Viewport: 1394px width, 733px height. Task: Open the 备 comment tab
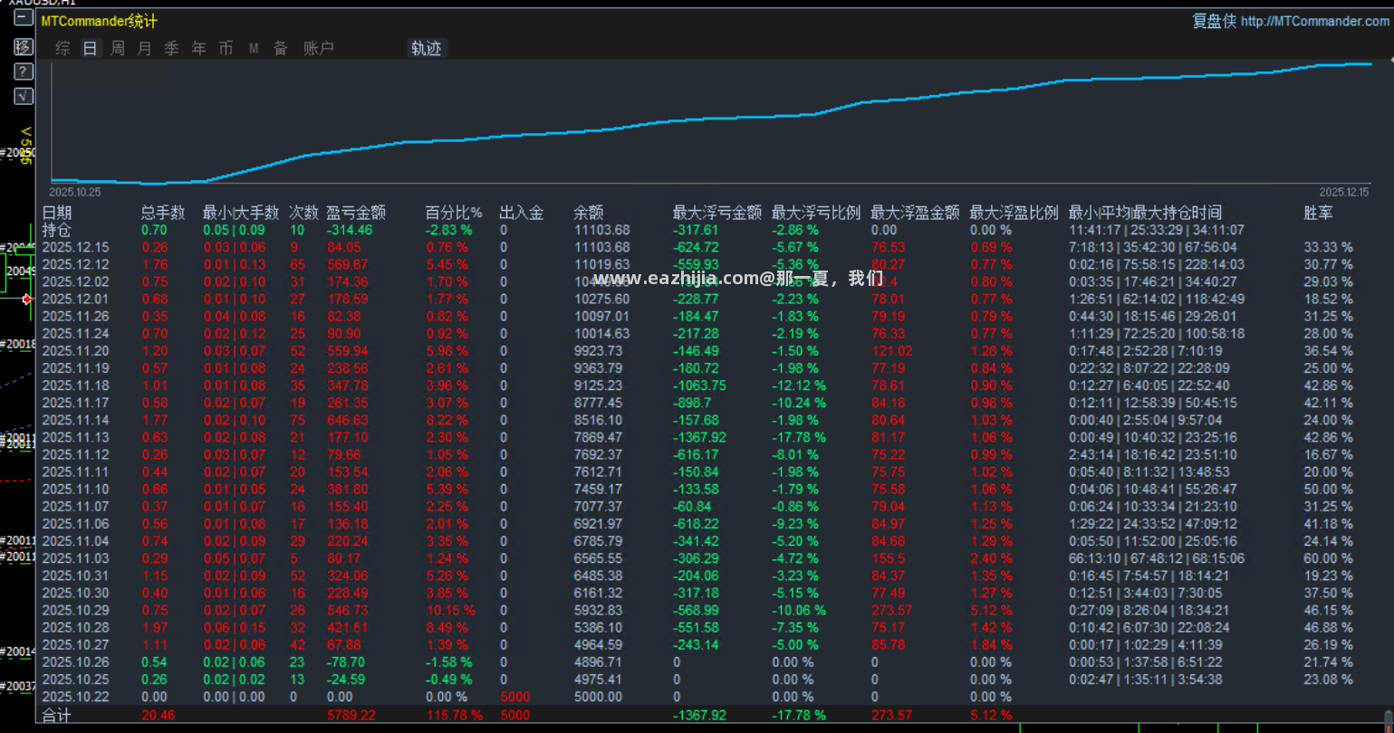point(281,49)
